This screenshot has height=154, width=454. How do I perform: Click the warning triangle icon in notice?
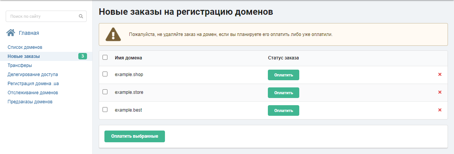click(x=113, y=34)
